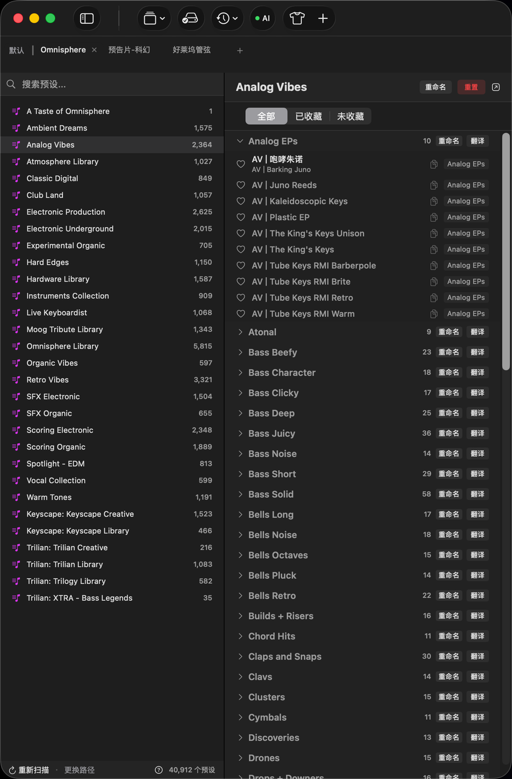
Task: Click the search magnifier icon
Action: coord(11,84)
